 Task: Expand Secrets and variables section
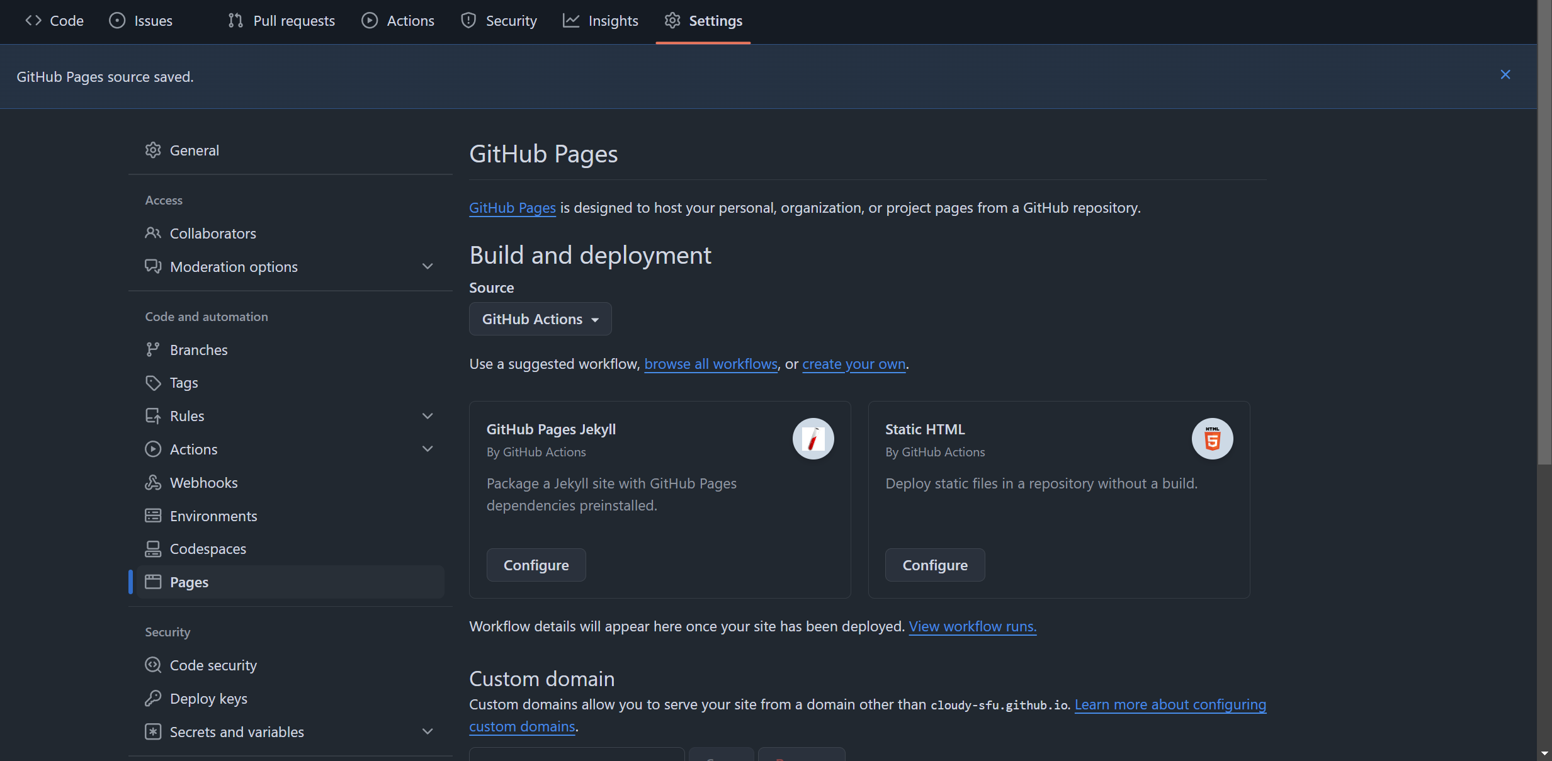[428, 732]
